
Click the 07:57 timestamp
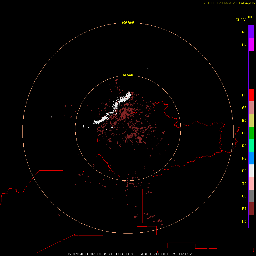pos(185,254)
